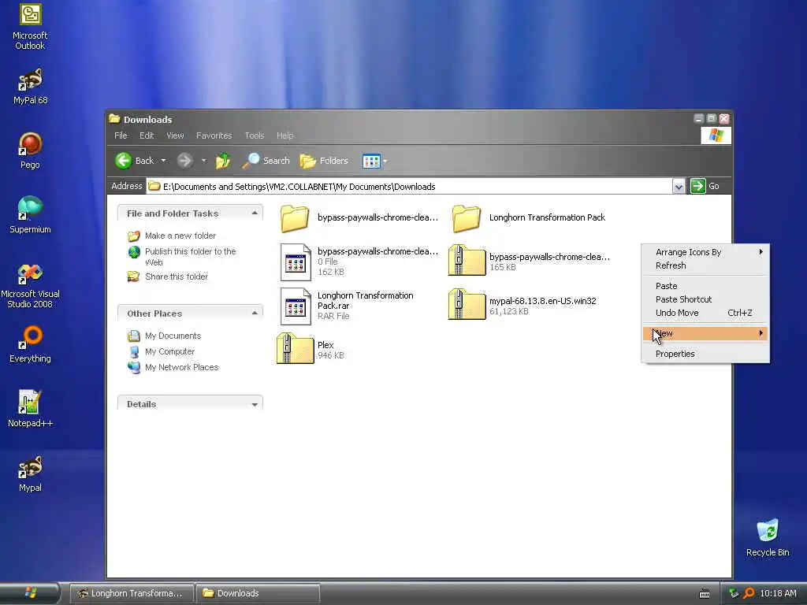Toggle the Folders pane
This screenshot has width=807, height=605.
pyautogui.click(x=324, y=161)
